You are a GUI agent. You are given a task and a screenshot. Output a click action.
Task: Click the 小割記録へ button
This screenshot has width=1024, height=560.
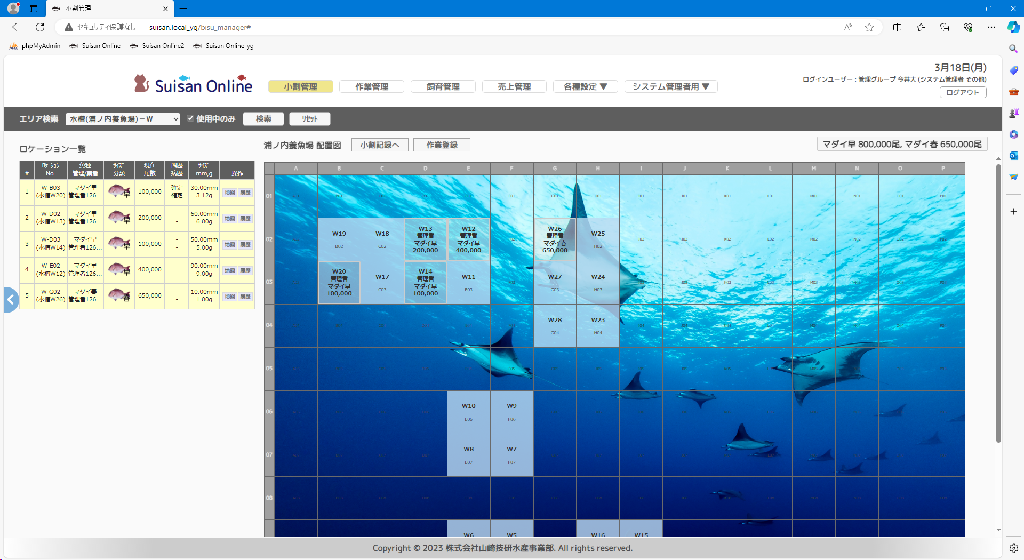click(x=380, y=145)
